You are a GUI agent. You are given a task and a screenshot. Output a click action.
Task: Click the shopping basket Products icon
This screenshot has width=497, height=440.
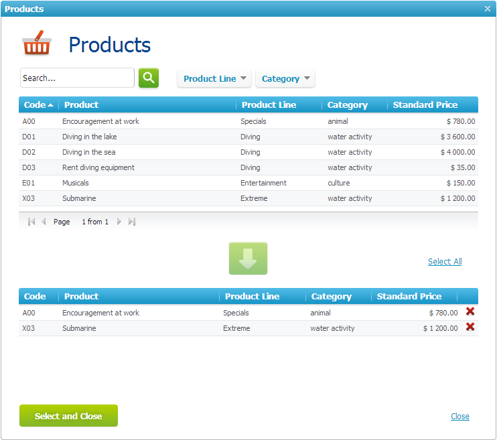point(36,43)
